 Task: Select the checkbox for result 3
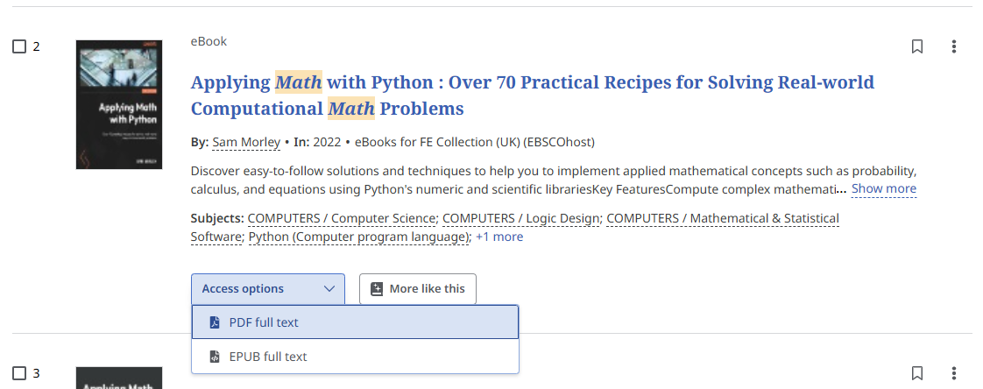(x=19, y=374)
